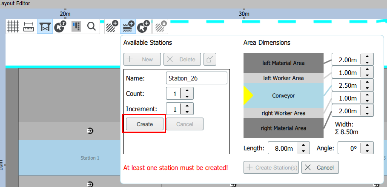
Task: Decrease right Worker Area width
Action: pyautogui.click(x=367, y=101)
